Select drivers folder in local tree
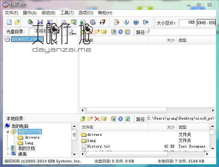 pyautogui.click(x=32, y=138)
